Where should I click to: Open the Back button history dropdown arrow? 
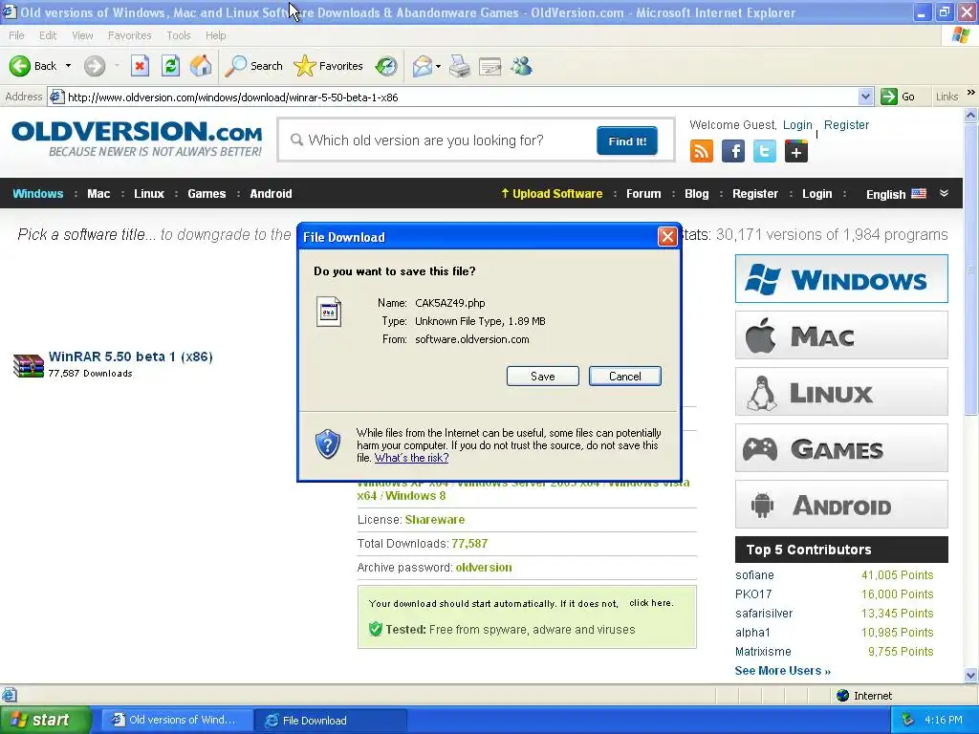pos(68,66)
